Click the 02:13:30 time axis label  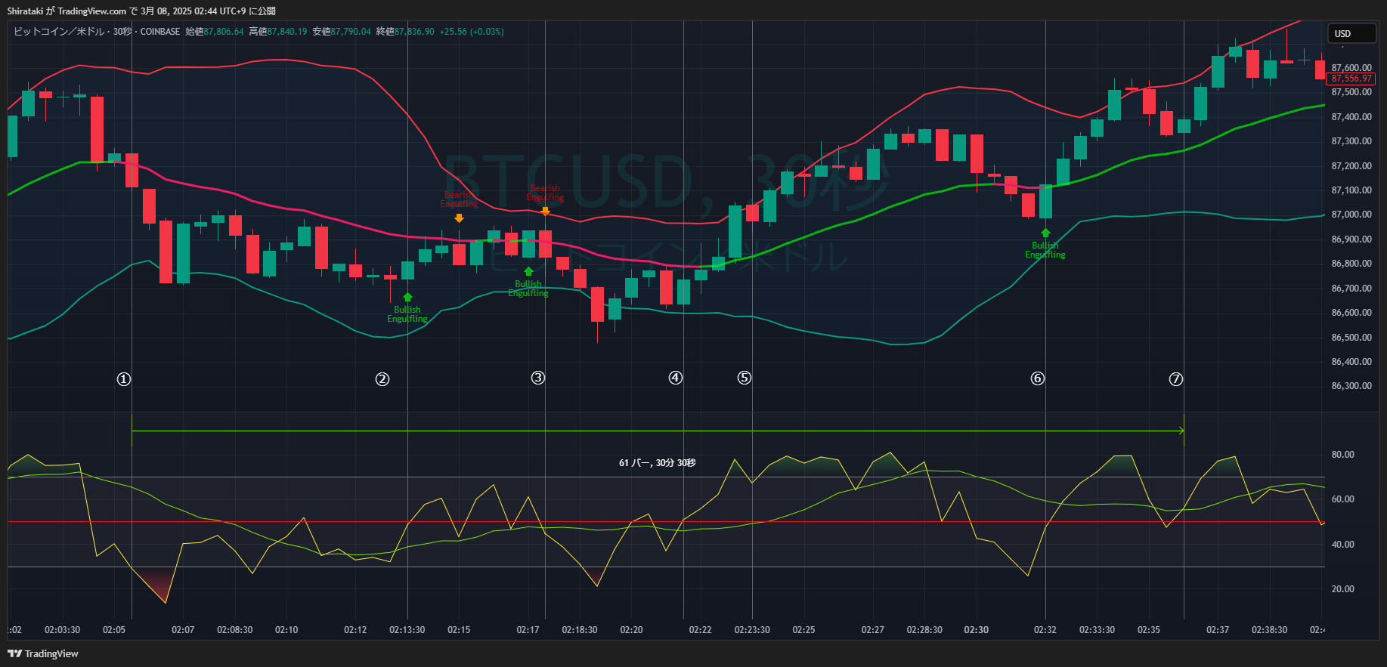pyautogui.click(x=407, y=630)
